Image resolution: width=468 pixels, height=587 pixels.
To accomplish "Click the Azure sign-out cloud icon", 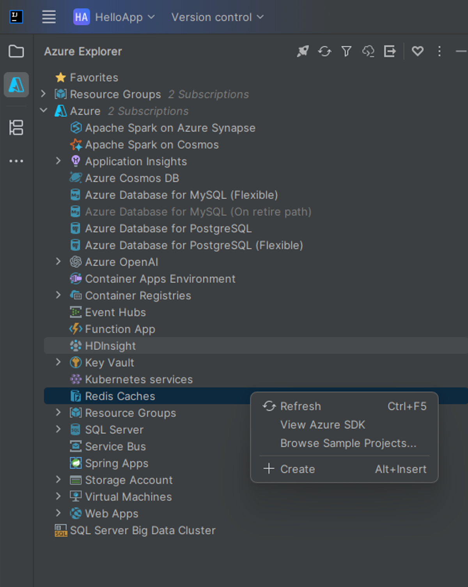I will [x=368, y=51].
